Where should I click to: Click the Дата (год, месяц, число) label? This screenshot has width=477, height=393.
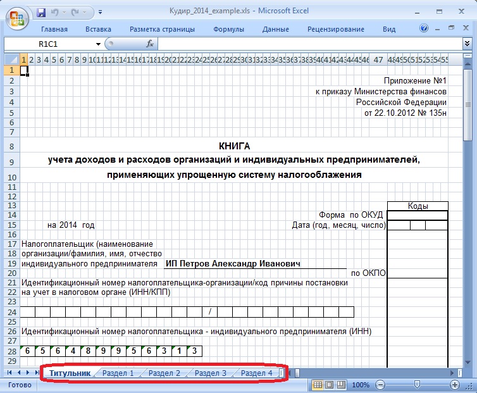tap(339, 225)
